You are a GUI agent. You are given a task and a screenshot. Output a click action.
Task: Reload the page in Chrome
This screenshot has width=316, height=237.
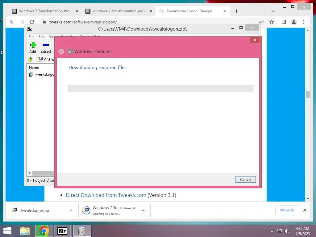click(x=32, y=22)
